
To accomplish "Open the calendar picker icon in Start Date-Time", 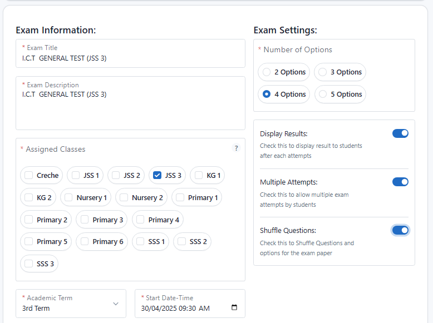I will 234,308.
